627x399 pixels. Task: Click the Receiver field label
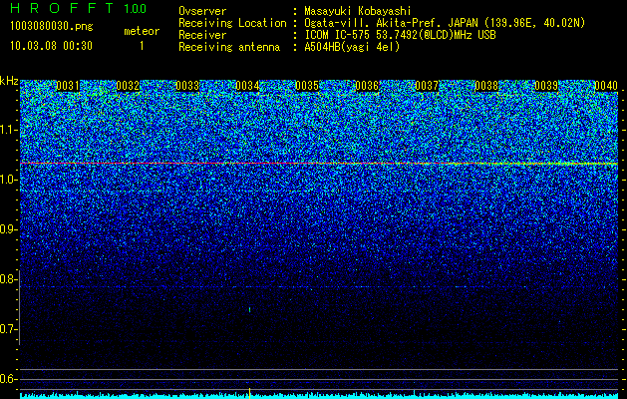[202, 35]
